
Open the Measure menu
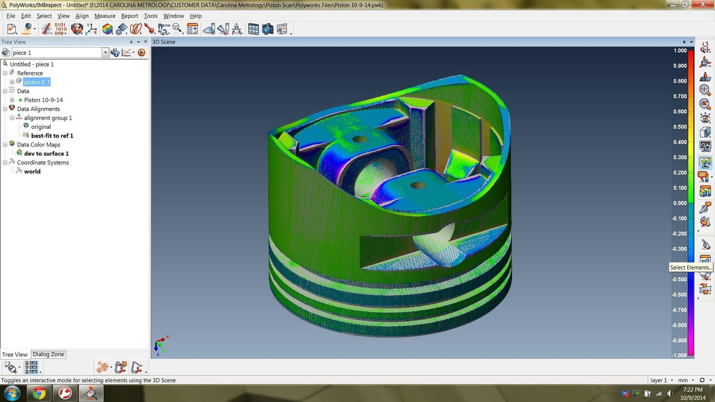(105, 16)
